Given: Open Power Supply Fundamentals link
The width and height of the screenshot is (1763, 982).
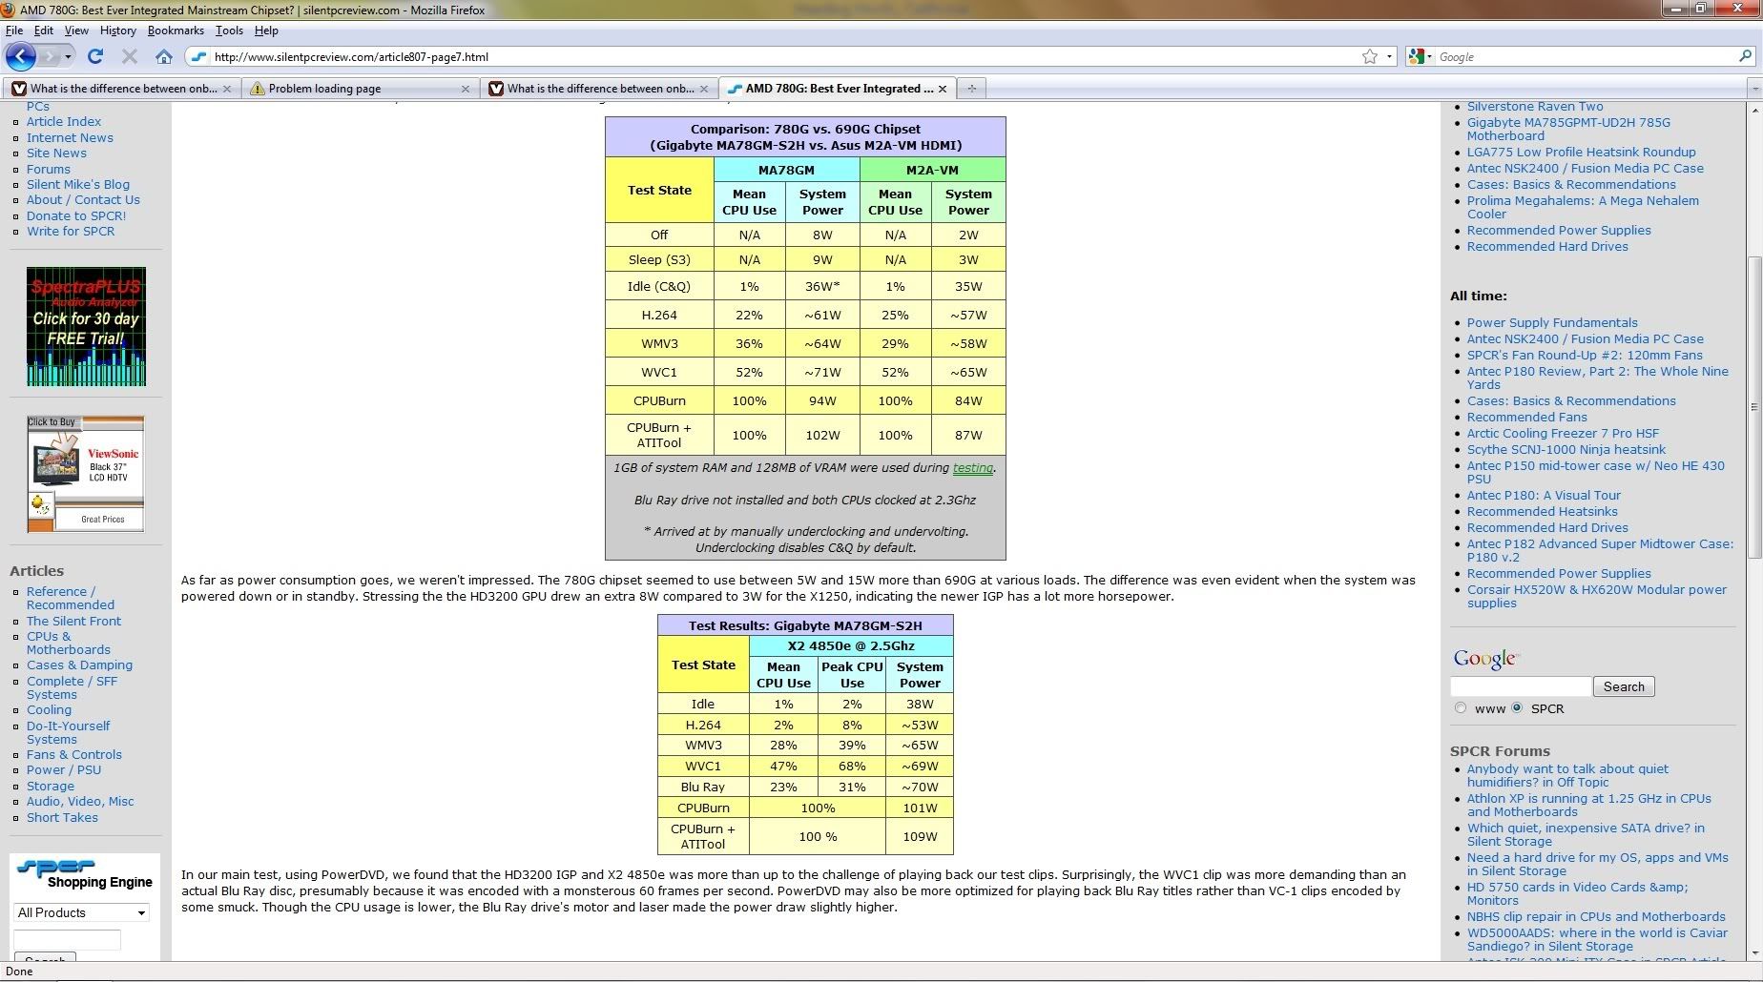Looking at the screenshot, I should point(1552,323).
